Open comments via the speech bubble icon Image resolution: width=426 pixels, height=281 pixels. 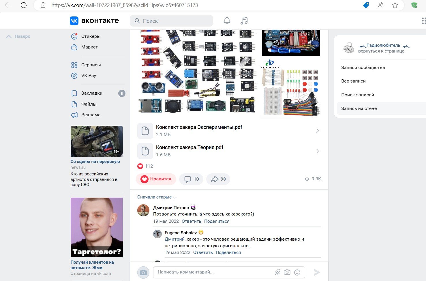point(191,179)
